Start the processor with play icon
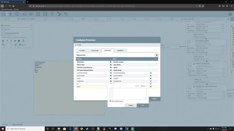234x131 pixels. tap(15, 41)
